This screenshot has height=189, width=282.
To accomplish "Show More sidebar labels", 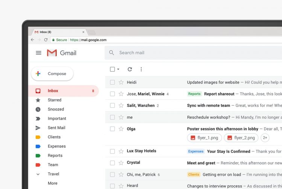I will [53, 183].
